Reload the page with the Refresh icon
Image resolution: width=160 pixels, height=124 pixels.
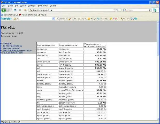[x=15, y=10]
